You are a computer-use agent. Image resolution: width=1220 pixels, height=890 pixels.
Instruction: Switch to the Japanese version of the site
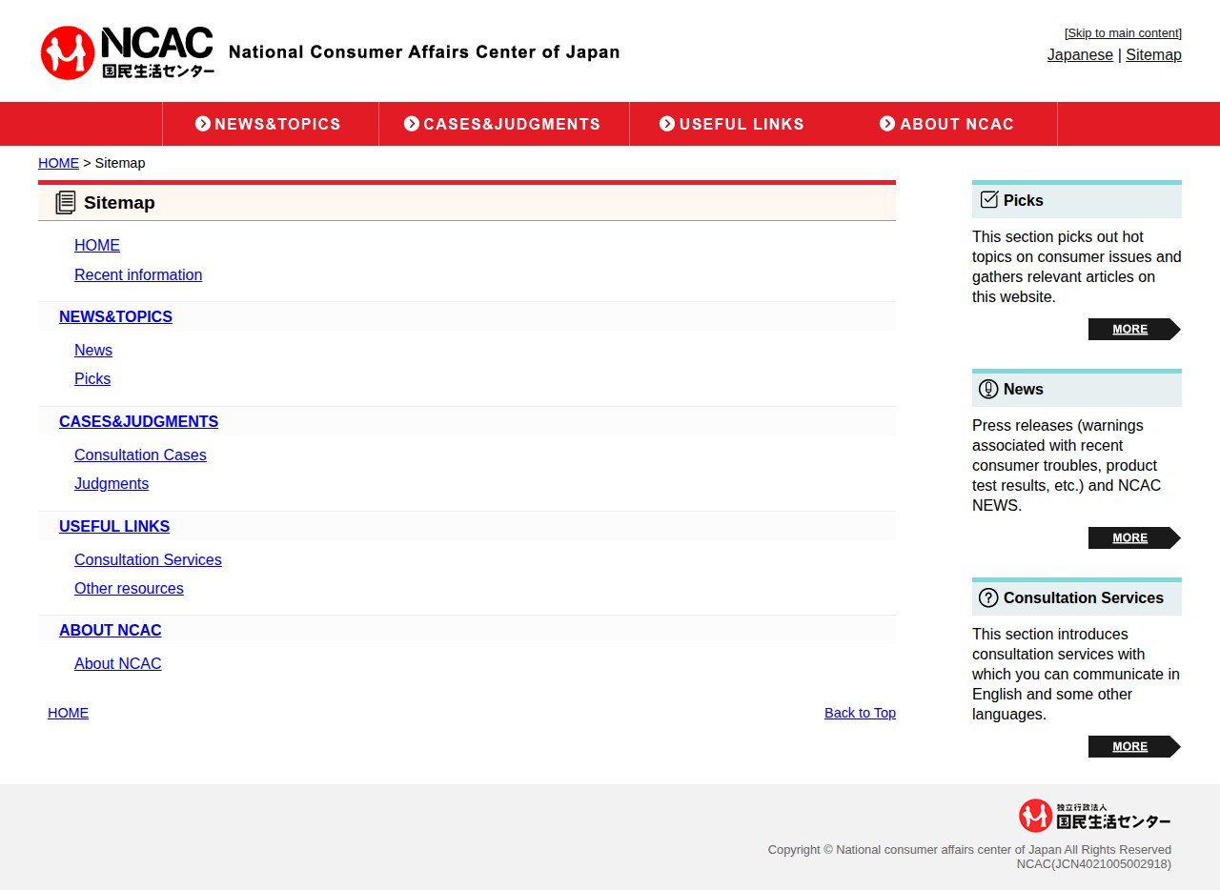[1080, 54]
